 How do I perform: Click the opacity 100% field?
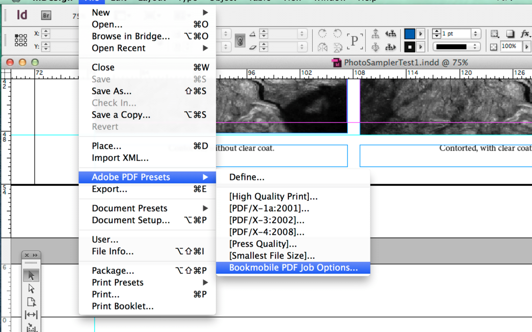(511, 46)
